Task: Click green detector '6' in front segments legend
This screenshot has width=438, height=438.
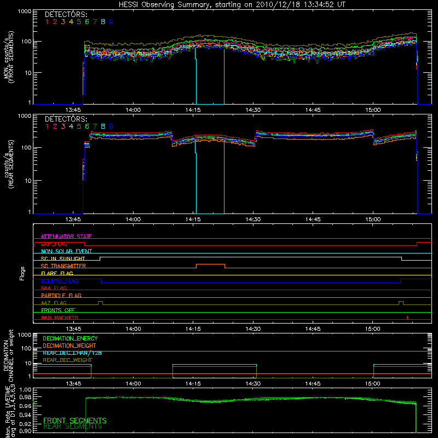Action: tap(87, 22)
